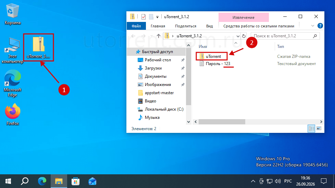Screen dimensions: 335x188
Task: Unpin Загрузки using its pin icon
Action: [183, 68]
